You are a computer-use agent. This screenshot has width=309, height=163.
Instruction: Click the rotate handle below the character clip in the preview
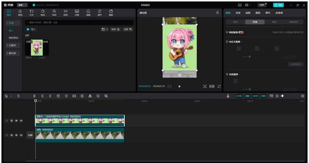pos(179,75)
